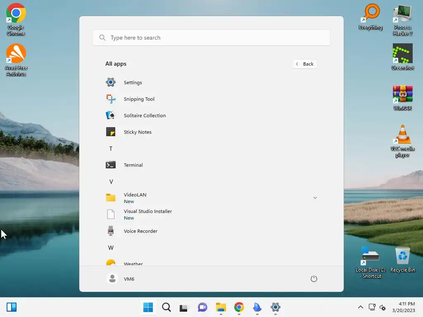Image resolution: width=423 pixels, height=317 pixels.
Task: Click the muted volume tray icon
Action: [383, 307]
